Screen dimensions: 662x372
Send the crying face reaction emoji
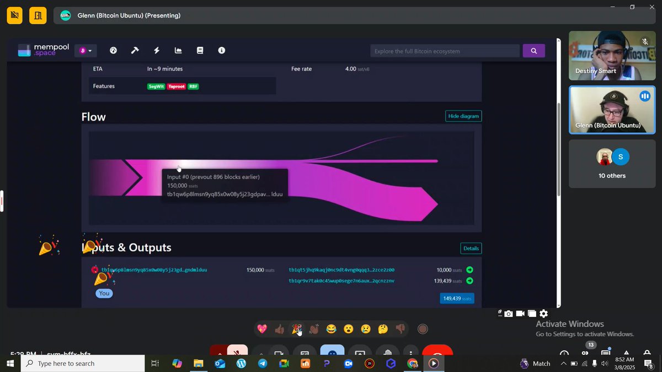[x=365, y=329]
